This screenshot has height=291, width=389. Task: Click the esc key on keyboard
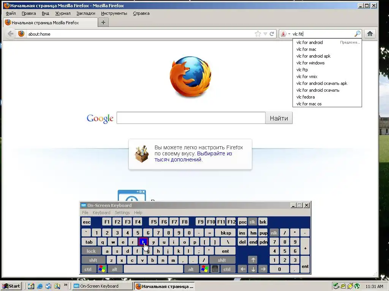86,222
